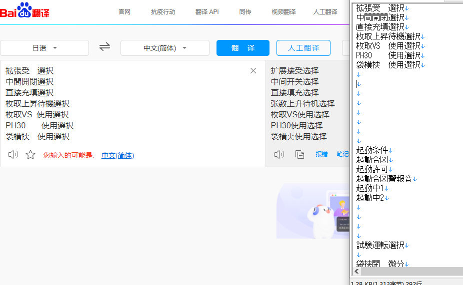This screenshot has height=285, width=463.
Task: Click the suggested 中文(简体) language link
Action: click(x=117, y=155)
